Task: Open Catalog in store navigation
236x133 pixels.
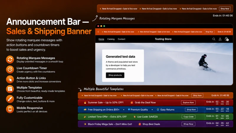Action: 111,39
